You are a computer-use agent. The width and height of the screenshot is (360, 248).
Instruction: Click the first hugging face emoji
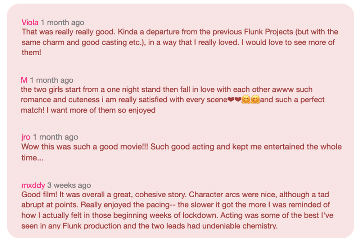tap(246, 100)
